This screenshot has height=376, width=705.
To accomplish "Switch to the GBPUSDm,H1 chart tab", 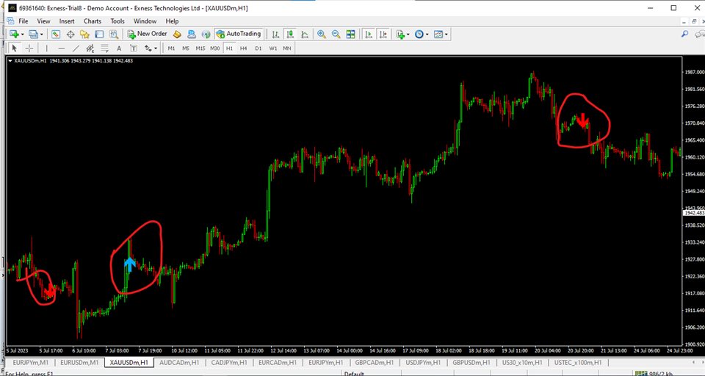I will (470, 363).
